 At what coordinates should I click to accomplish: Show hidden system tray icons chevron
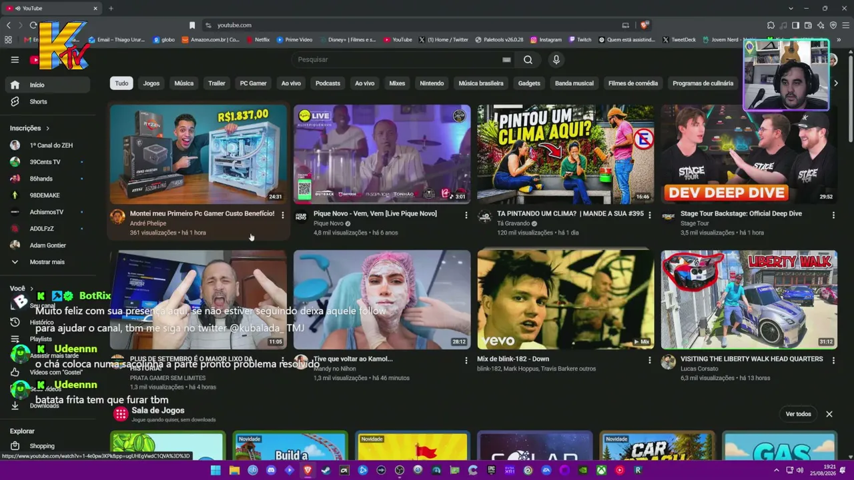click(776, 470)
